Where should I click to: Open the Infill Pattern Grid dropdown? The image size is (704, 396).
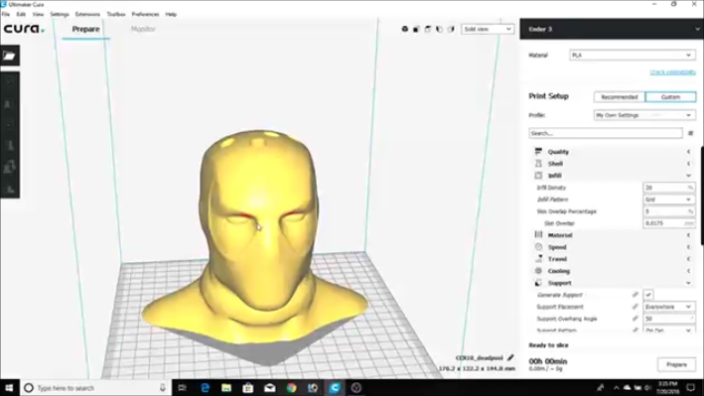(x=669, y=199)
